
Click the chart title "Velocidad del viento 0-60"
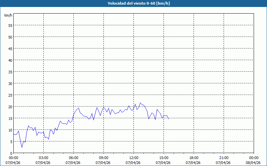[x=133, y=4]
